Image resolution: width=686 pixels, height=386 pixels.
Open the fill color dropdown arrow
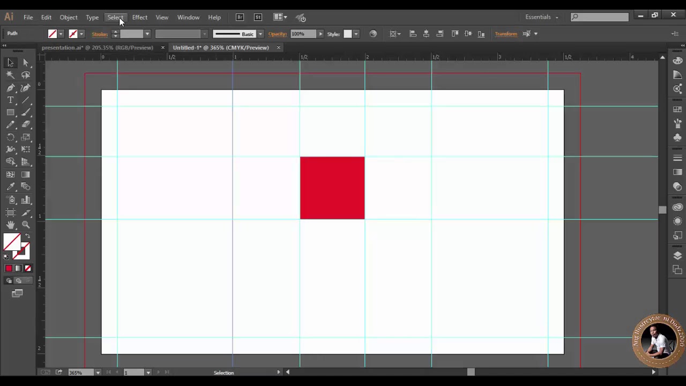[61, 34]
